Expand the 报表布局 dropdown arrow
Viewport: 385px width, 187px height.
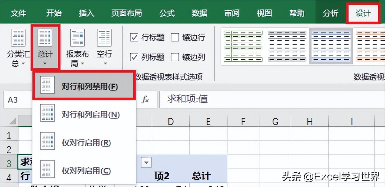click(83, 64)
